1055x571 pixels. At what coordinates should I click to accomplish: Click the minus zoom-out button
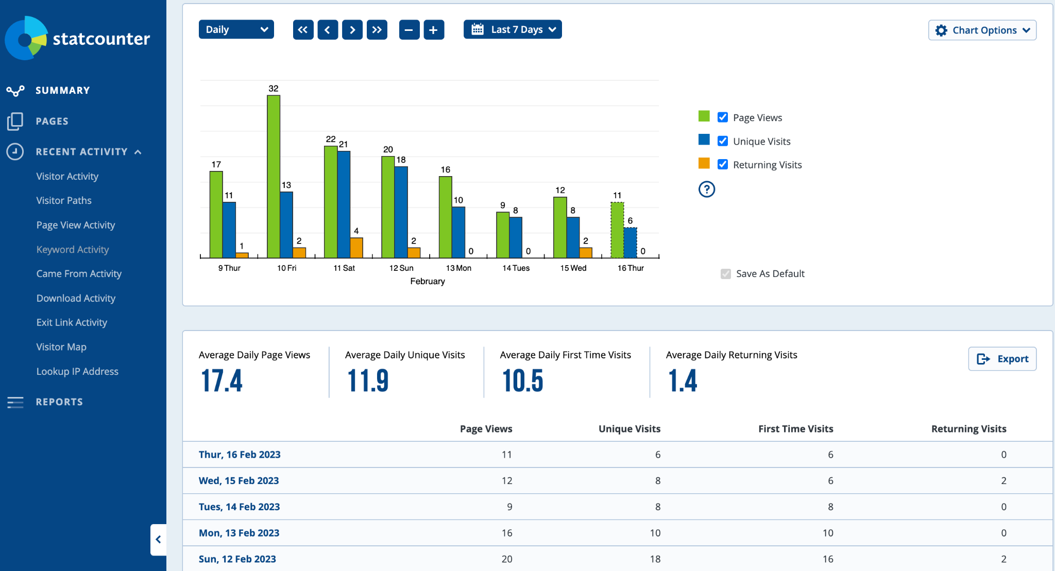coord(409,30)
